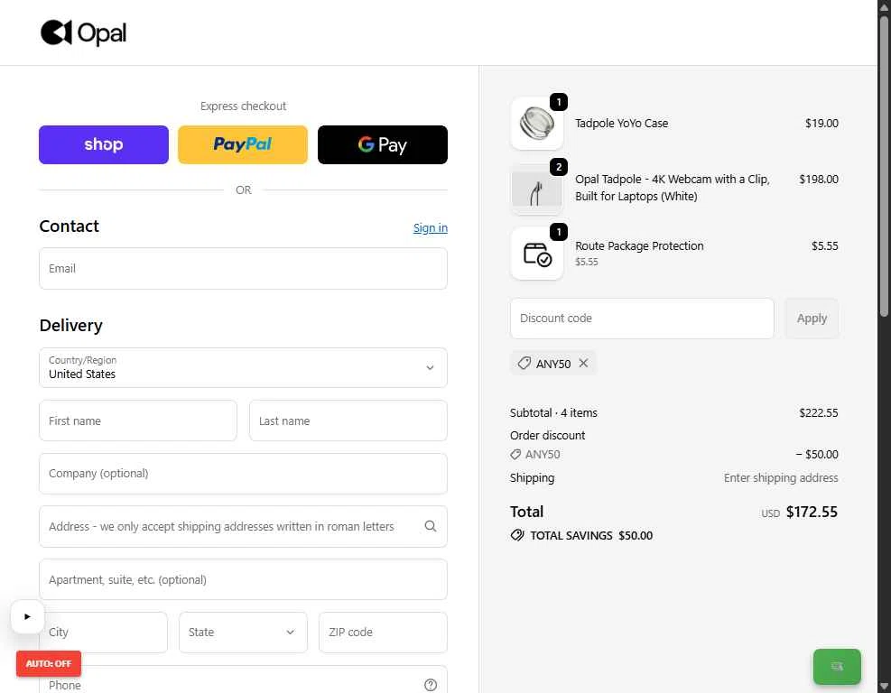The image size is (891, 693).
Task: Pay with Shop express checkout
Action: pyautogui.click(x=104, y=145)
